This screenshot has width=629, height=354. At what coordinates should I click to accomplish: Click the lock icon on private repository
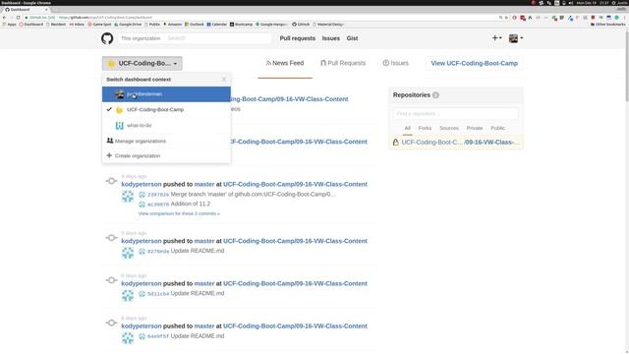pos(395,143)
